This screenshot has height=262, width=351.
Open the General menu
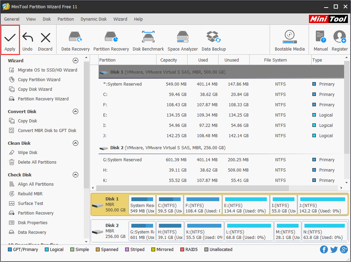click(x=12, y=19)
